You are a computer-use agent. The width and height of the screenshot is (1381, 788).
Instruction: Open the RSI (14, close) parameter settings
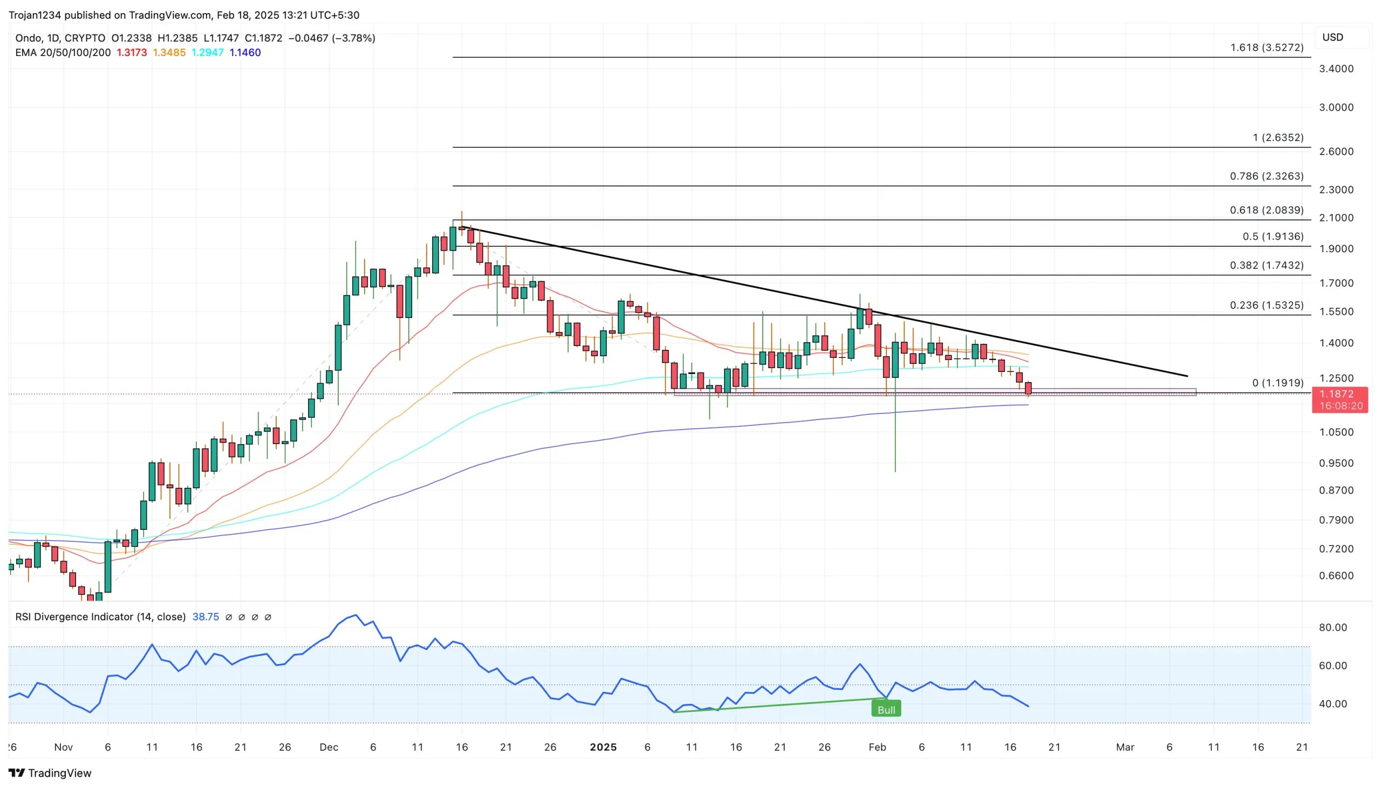pyautogui.click(x=162, y=617)
